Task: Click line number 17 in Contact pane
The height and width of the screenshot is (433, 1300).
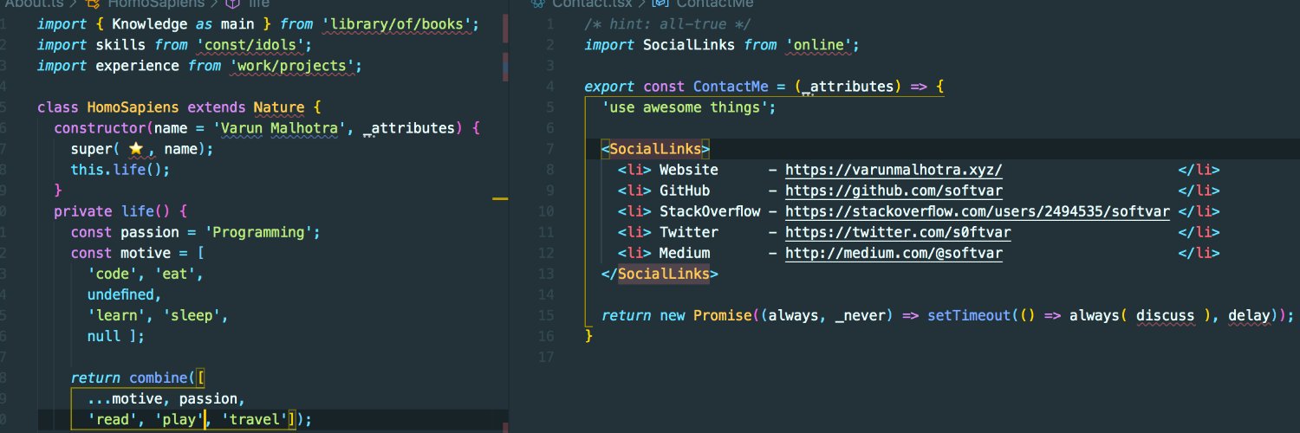Action: pyautogui.click(x=547, y=357)
